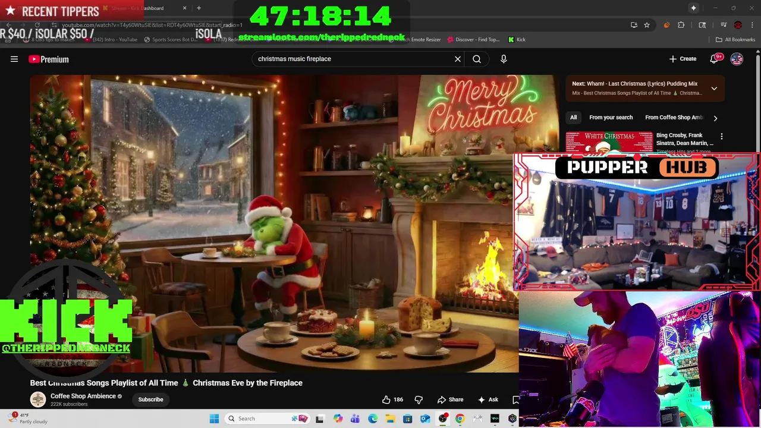Image resolution: width=761 pixels, height=428 pixels.
Task: Open the YouTube account avatar menu
Action: [x=737, y=59]
